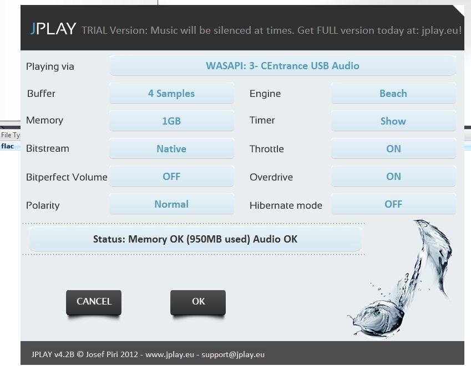Switch the Normal polarity option
471x366 pixels.
(171, 204)
